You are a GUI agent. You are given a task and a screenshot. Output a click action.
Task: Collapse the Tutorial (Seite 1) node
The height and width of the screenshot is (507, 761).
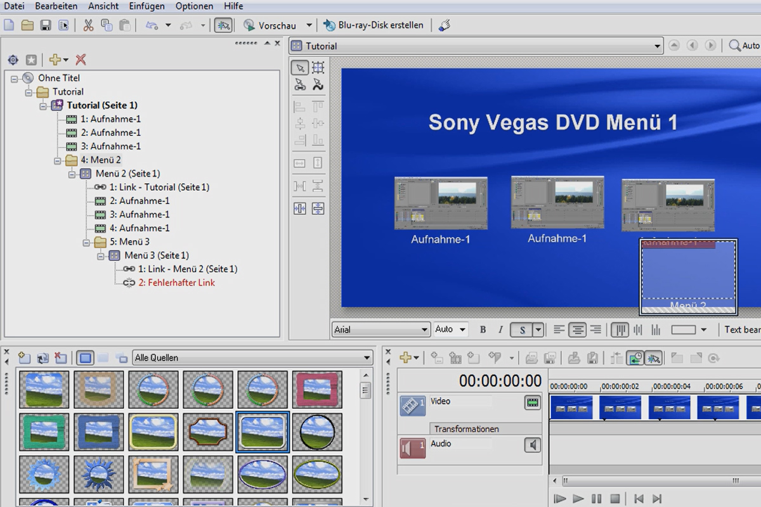[43, 106]
